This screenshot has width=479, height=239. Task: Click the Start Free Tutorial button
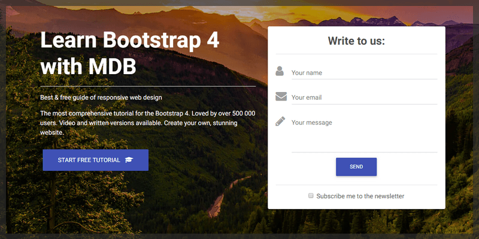click(96, 160)
